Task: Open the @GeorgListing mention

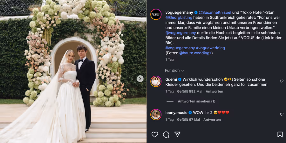Action: point(179,17)
